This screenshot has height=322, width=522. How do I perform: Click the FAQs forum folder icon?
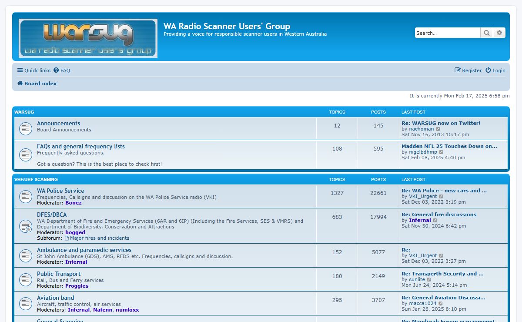click(26, 154)
